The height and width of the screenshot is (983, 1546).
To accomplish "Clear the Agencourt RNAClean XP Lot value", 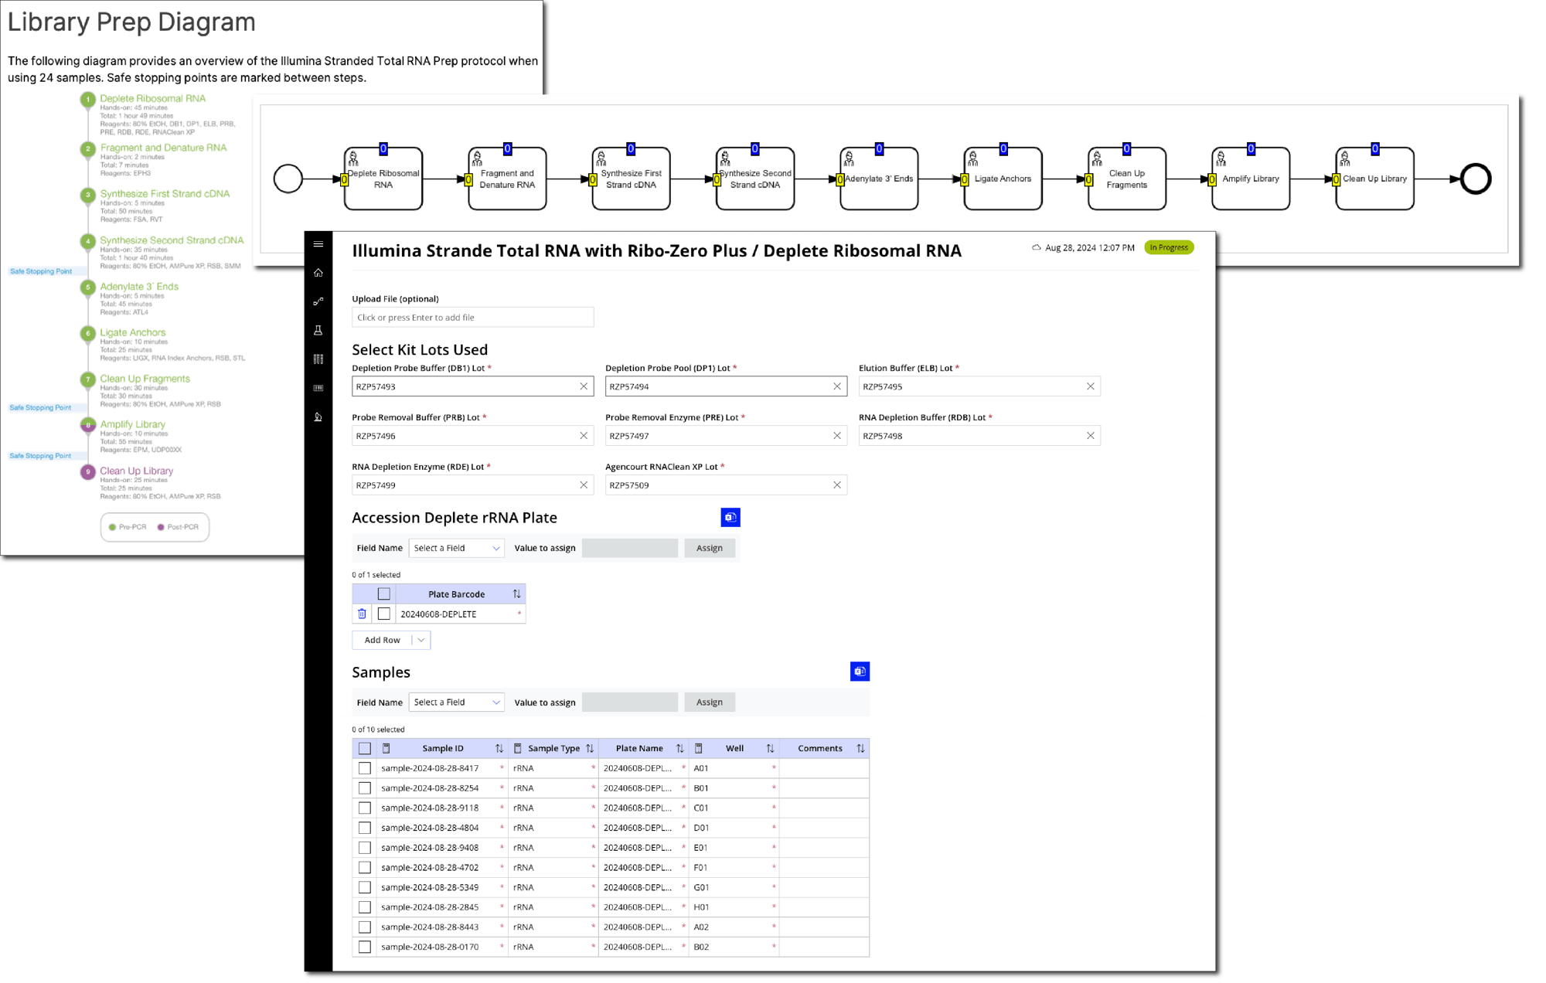I will click(837, 485).
